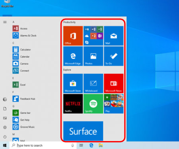This screenshot has width=179, height=149.
Task: Open the To-Do tile
Action: [x=114, y=56]
